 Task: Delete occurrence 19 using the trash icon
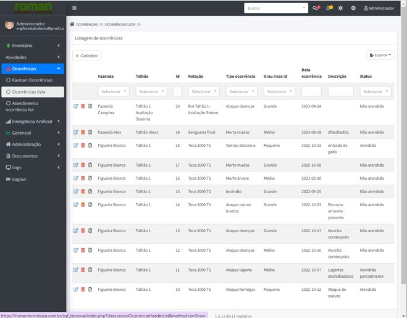tap(83, 132)
